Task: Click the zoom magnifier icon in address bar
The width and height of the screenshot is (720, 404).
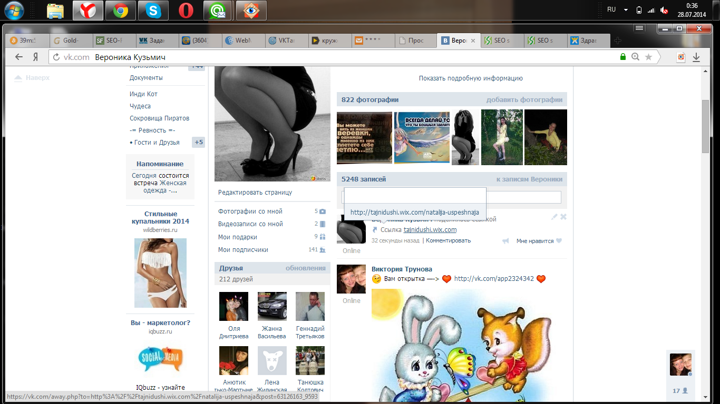Action: 635,57
